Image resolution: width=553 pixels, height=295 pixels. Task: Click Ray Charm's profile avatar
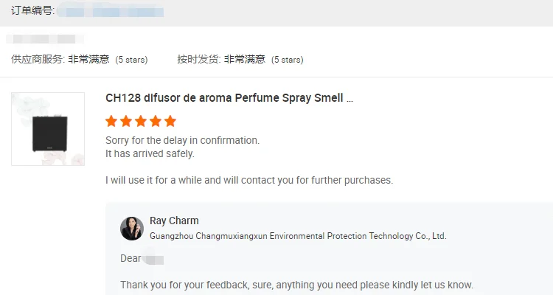(x=132, y=229)
